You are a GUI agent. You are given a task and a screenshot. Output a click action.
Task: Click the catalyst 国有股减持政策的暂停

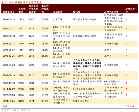85,36
